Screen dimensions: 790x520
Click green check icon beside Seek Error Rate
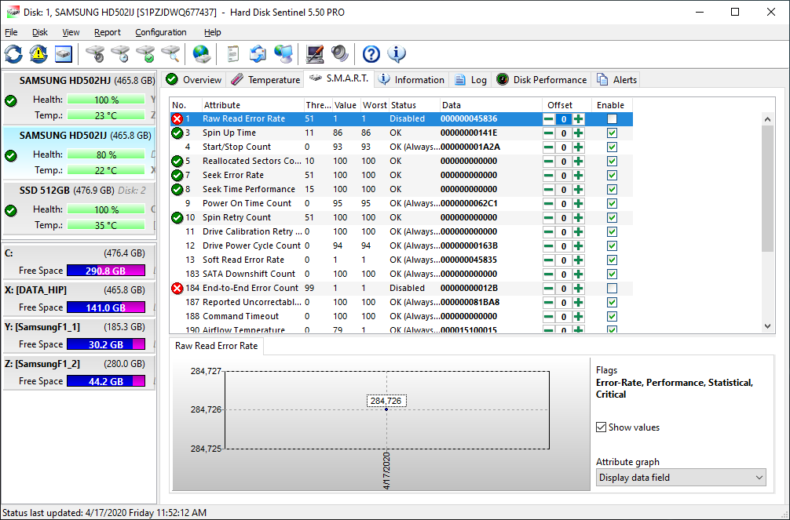tap(177, 175)
